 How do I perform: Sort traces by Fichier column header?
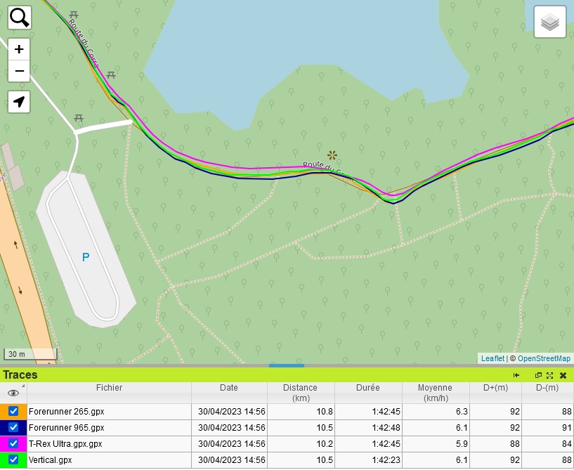pos(109,387)
